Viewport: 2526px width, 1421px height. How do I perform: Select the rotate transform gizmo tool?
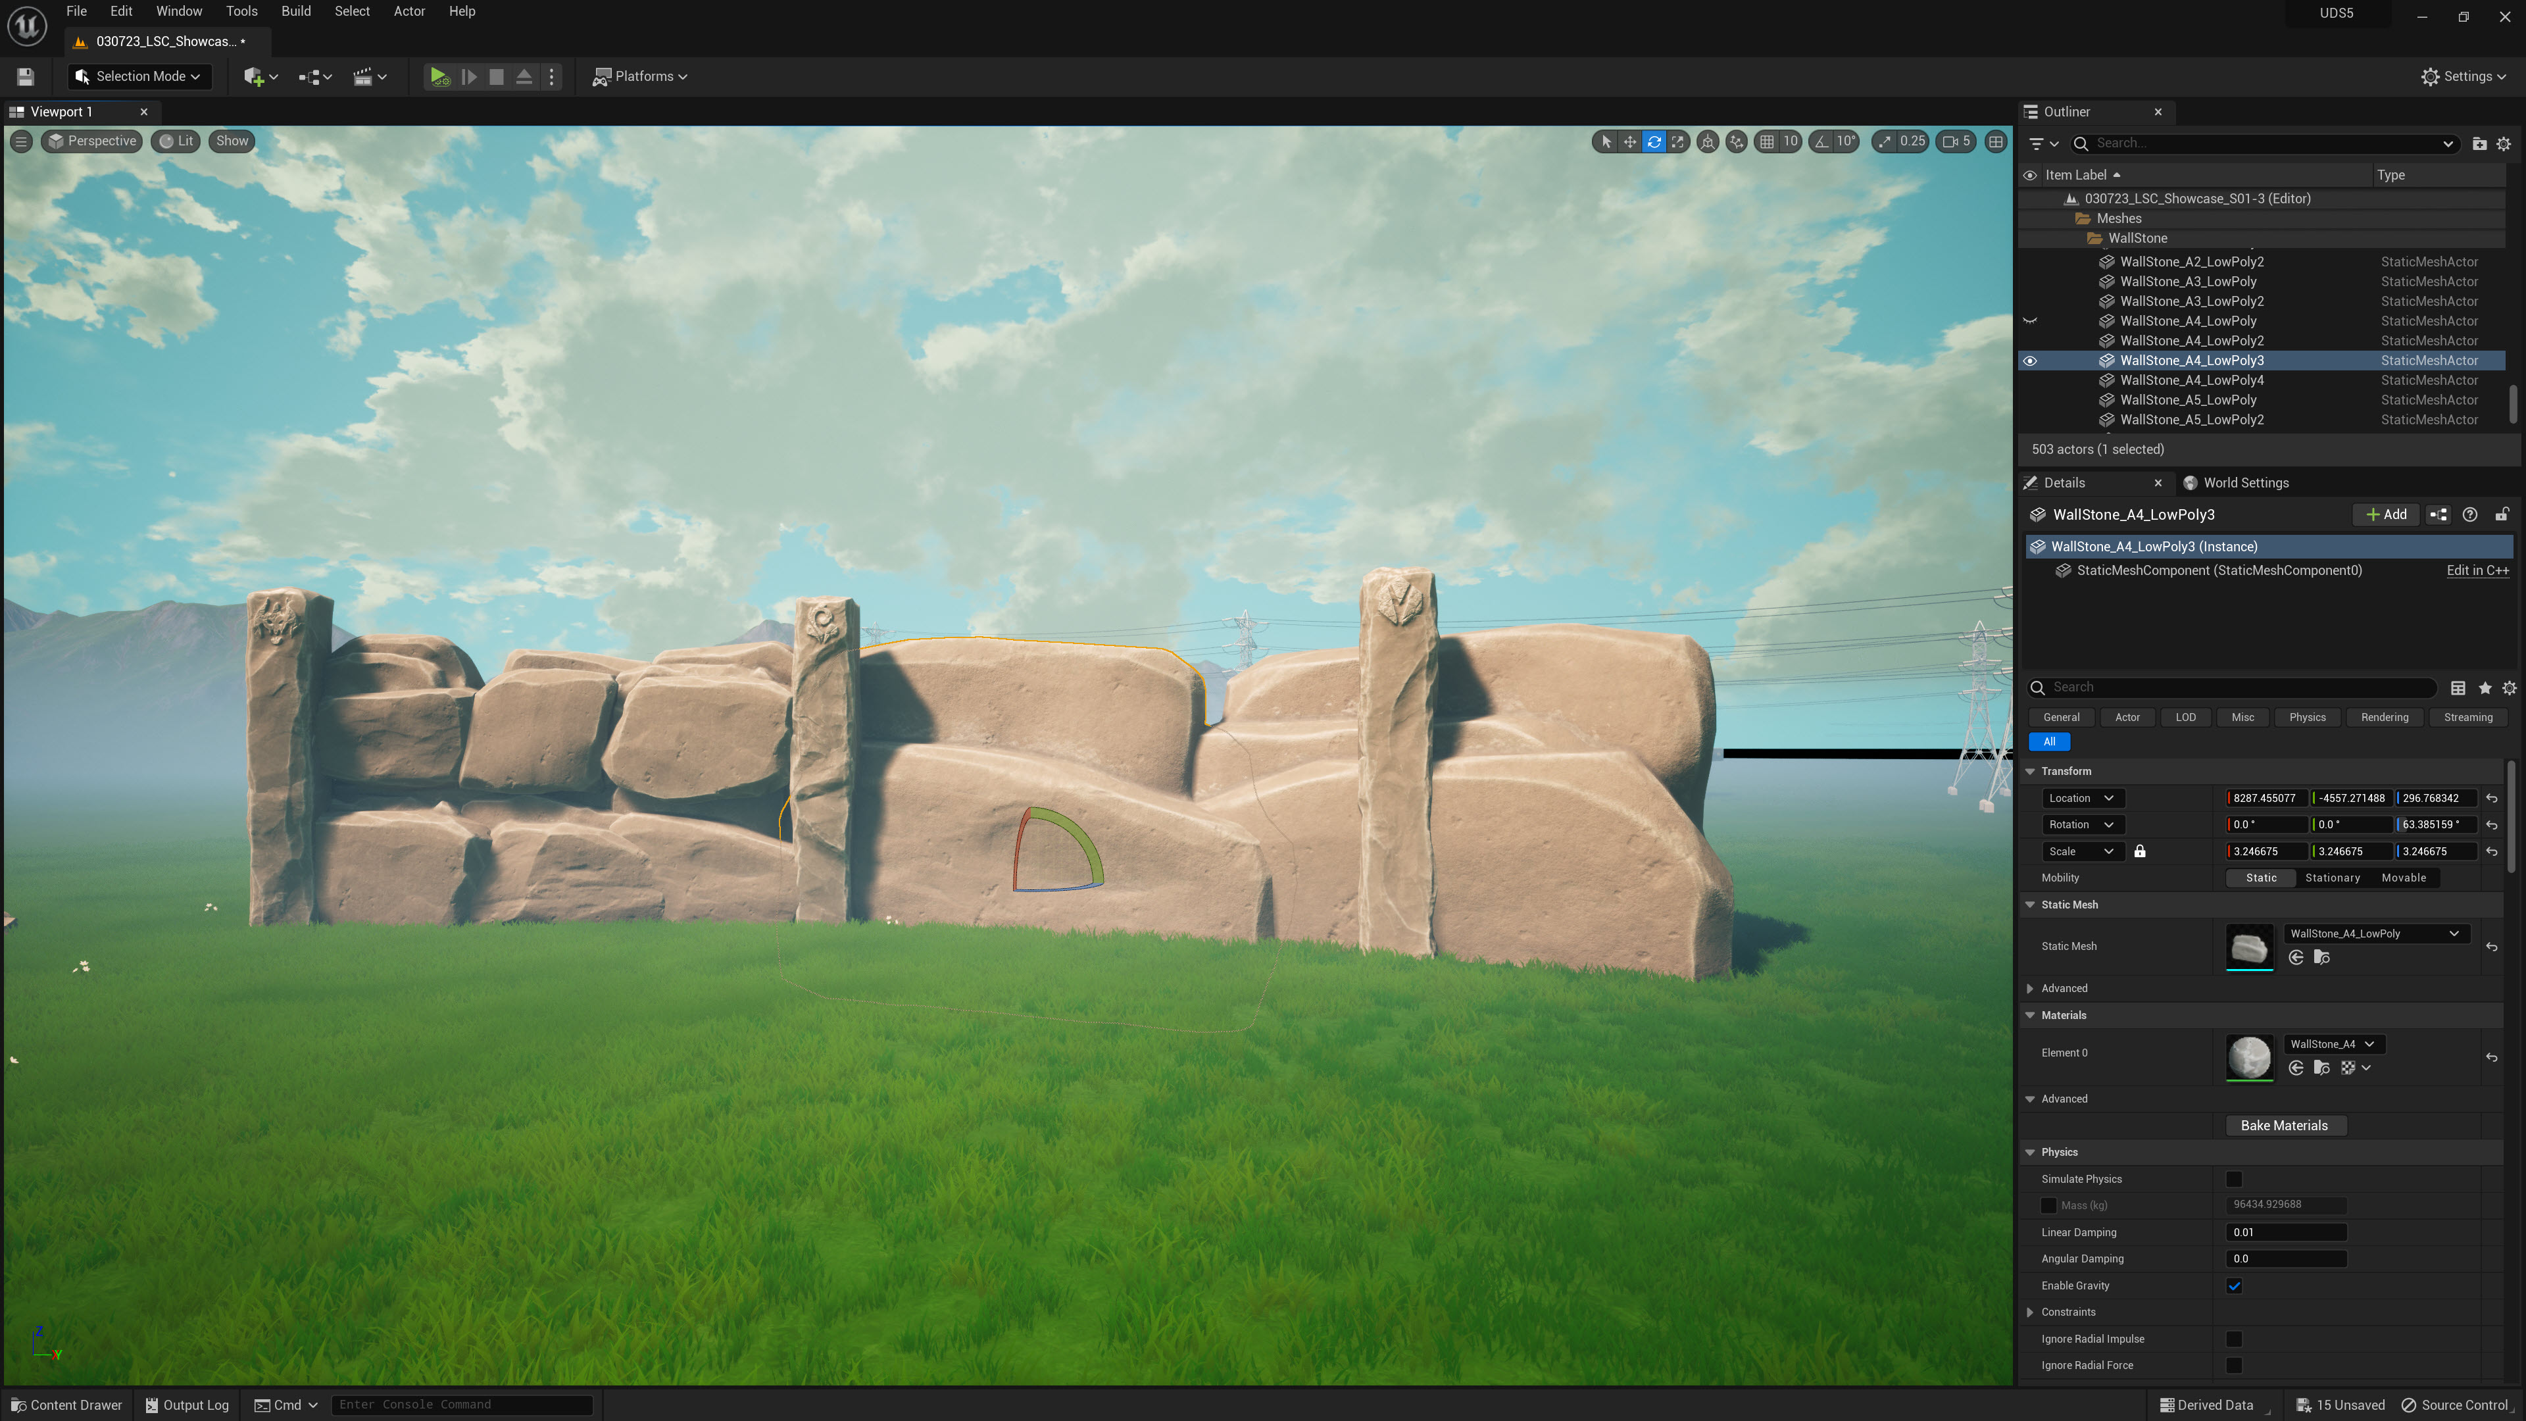pyautogui.click(x=1654, y=141)
